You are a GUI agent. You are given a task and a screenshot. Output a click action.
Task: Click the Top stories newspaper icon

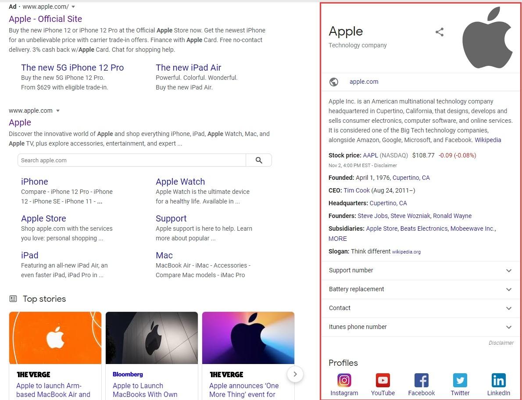(x=13, y=299)
